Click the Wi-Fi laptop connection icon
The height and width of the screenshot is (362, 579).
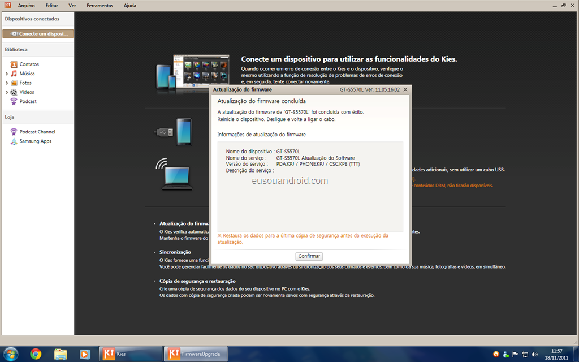[x=174, y=174]
